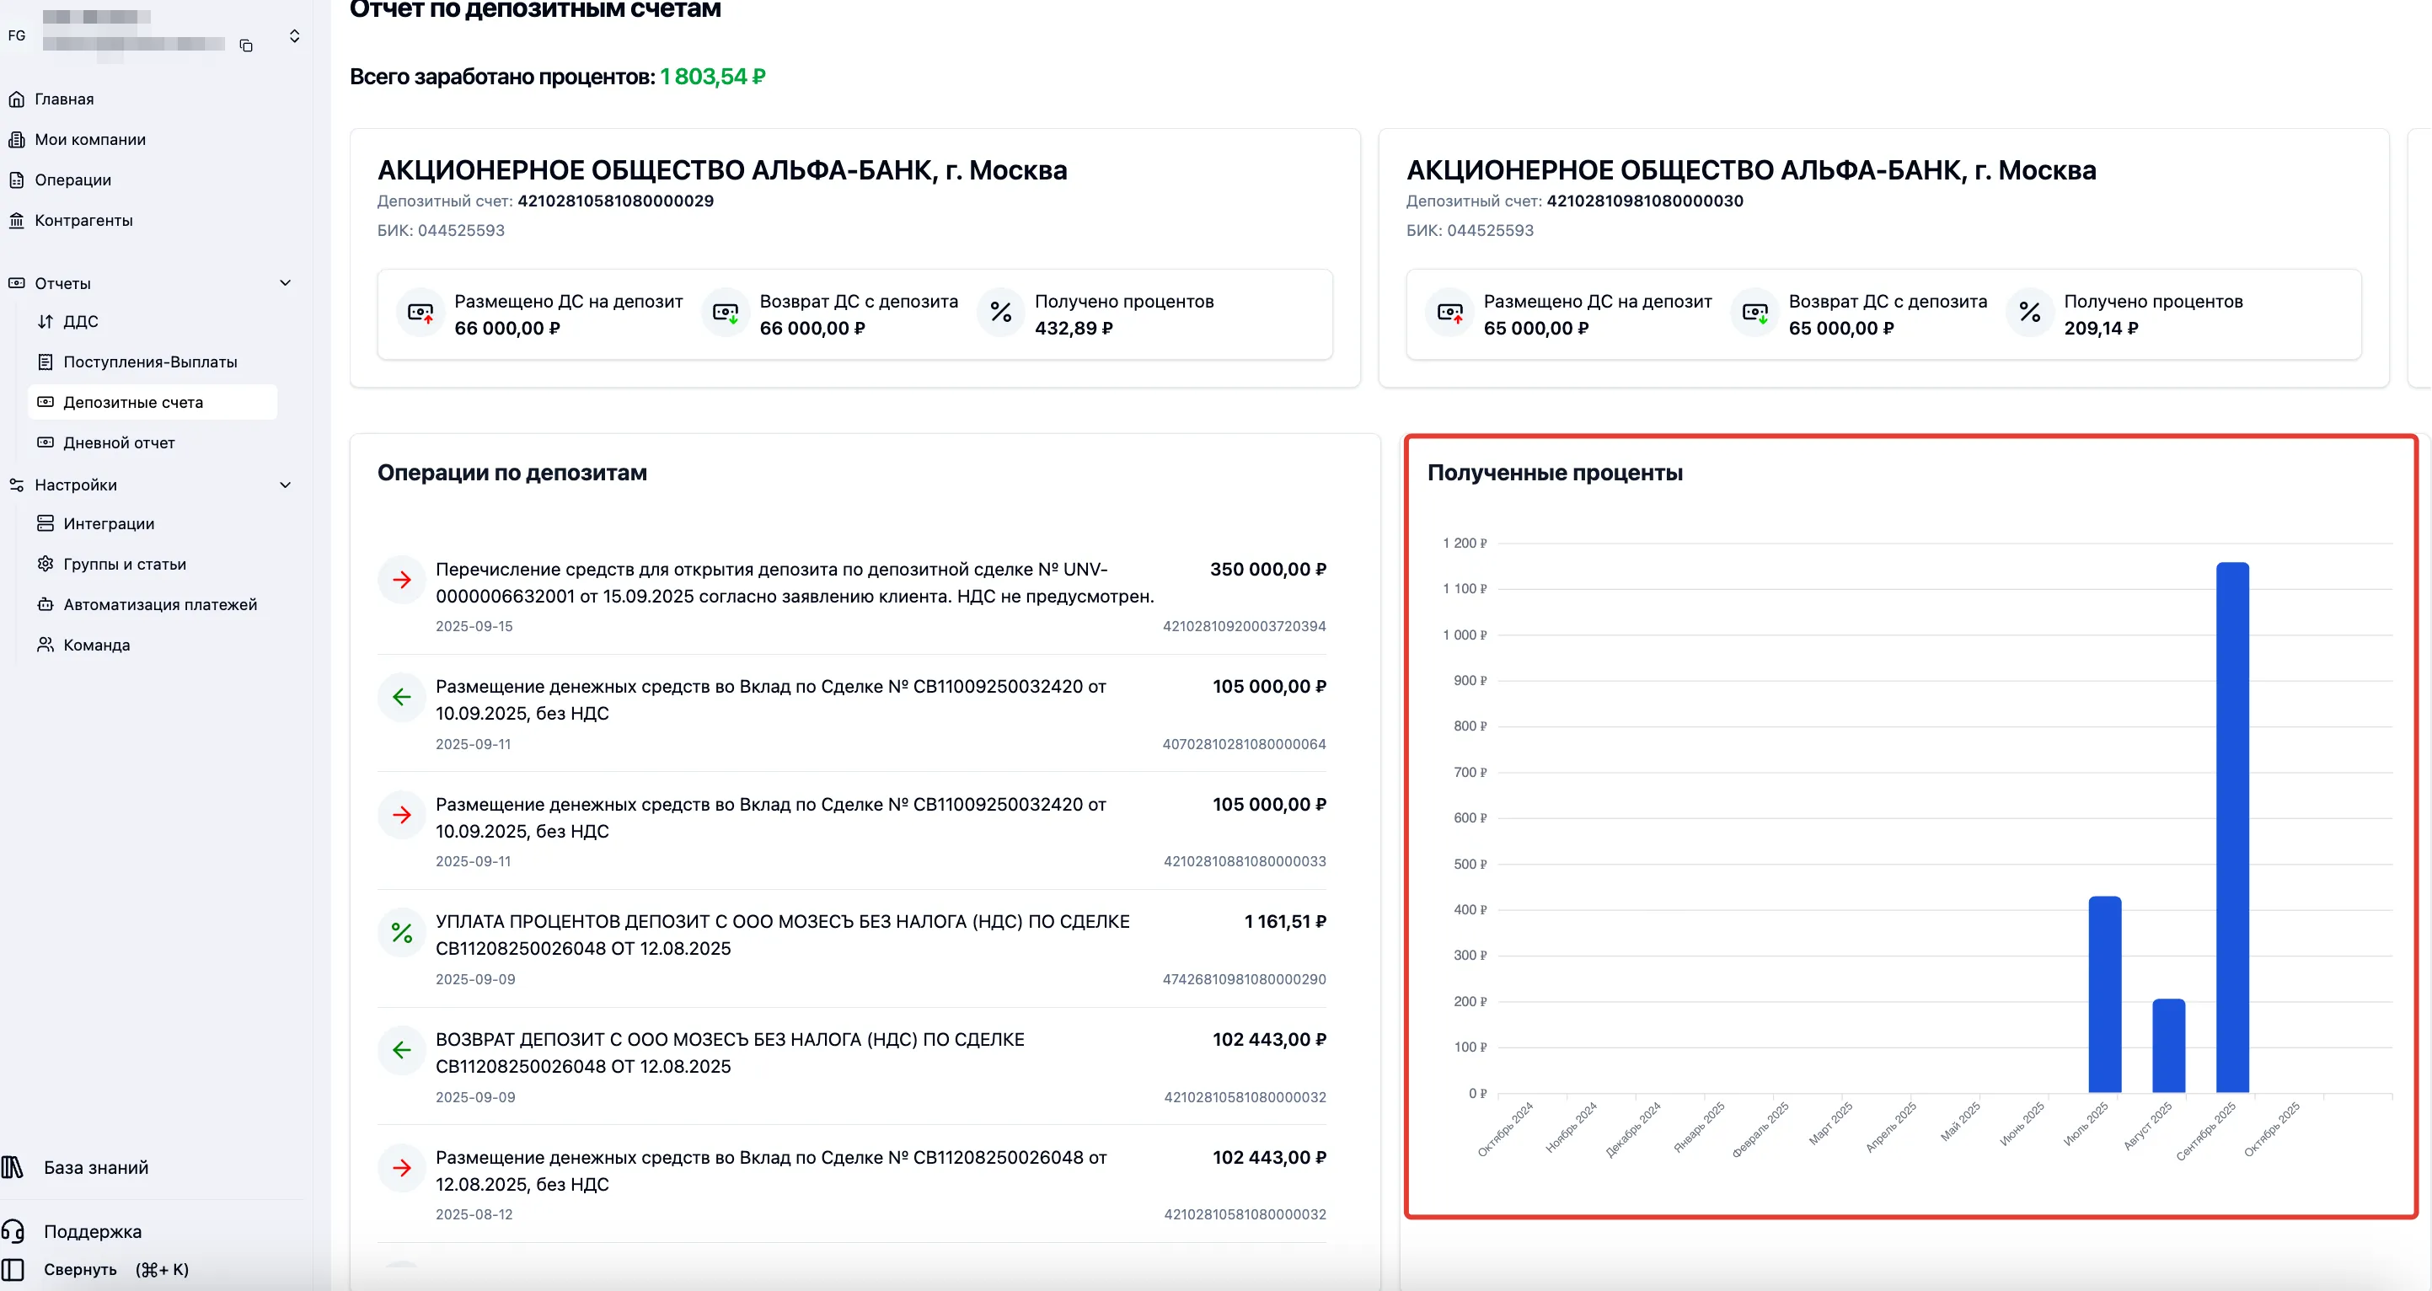Collapse the Отчеты section chevron
The height and width of the screenshot is (1291, 2432).
point(285,283)
